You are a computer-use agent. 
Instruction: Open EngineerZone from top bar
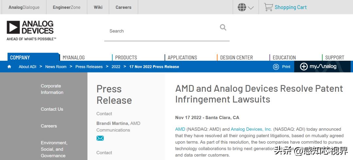coord(66,7)
